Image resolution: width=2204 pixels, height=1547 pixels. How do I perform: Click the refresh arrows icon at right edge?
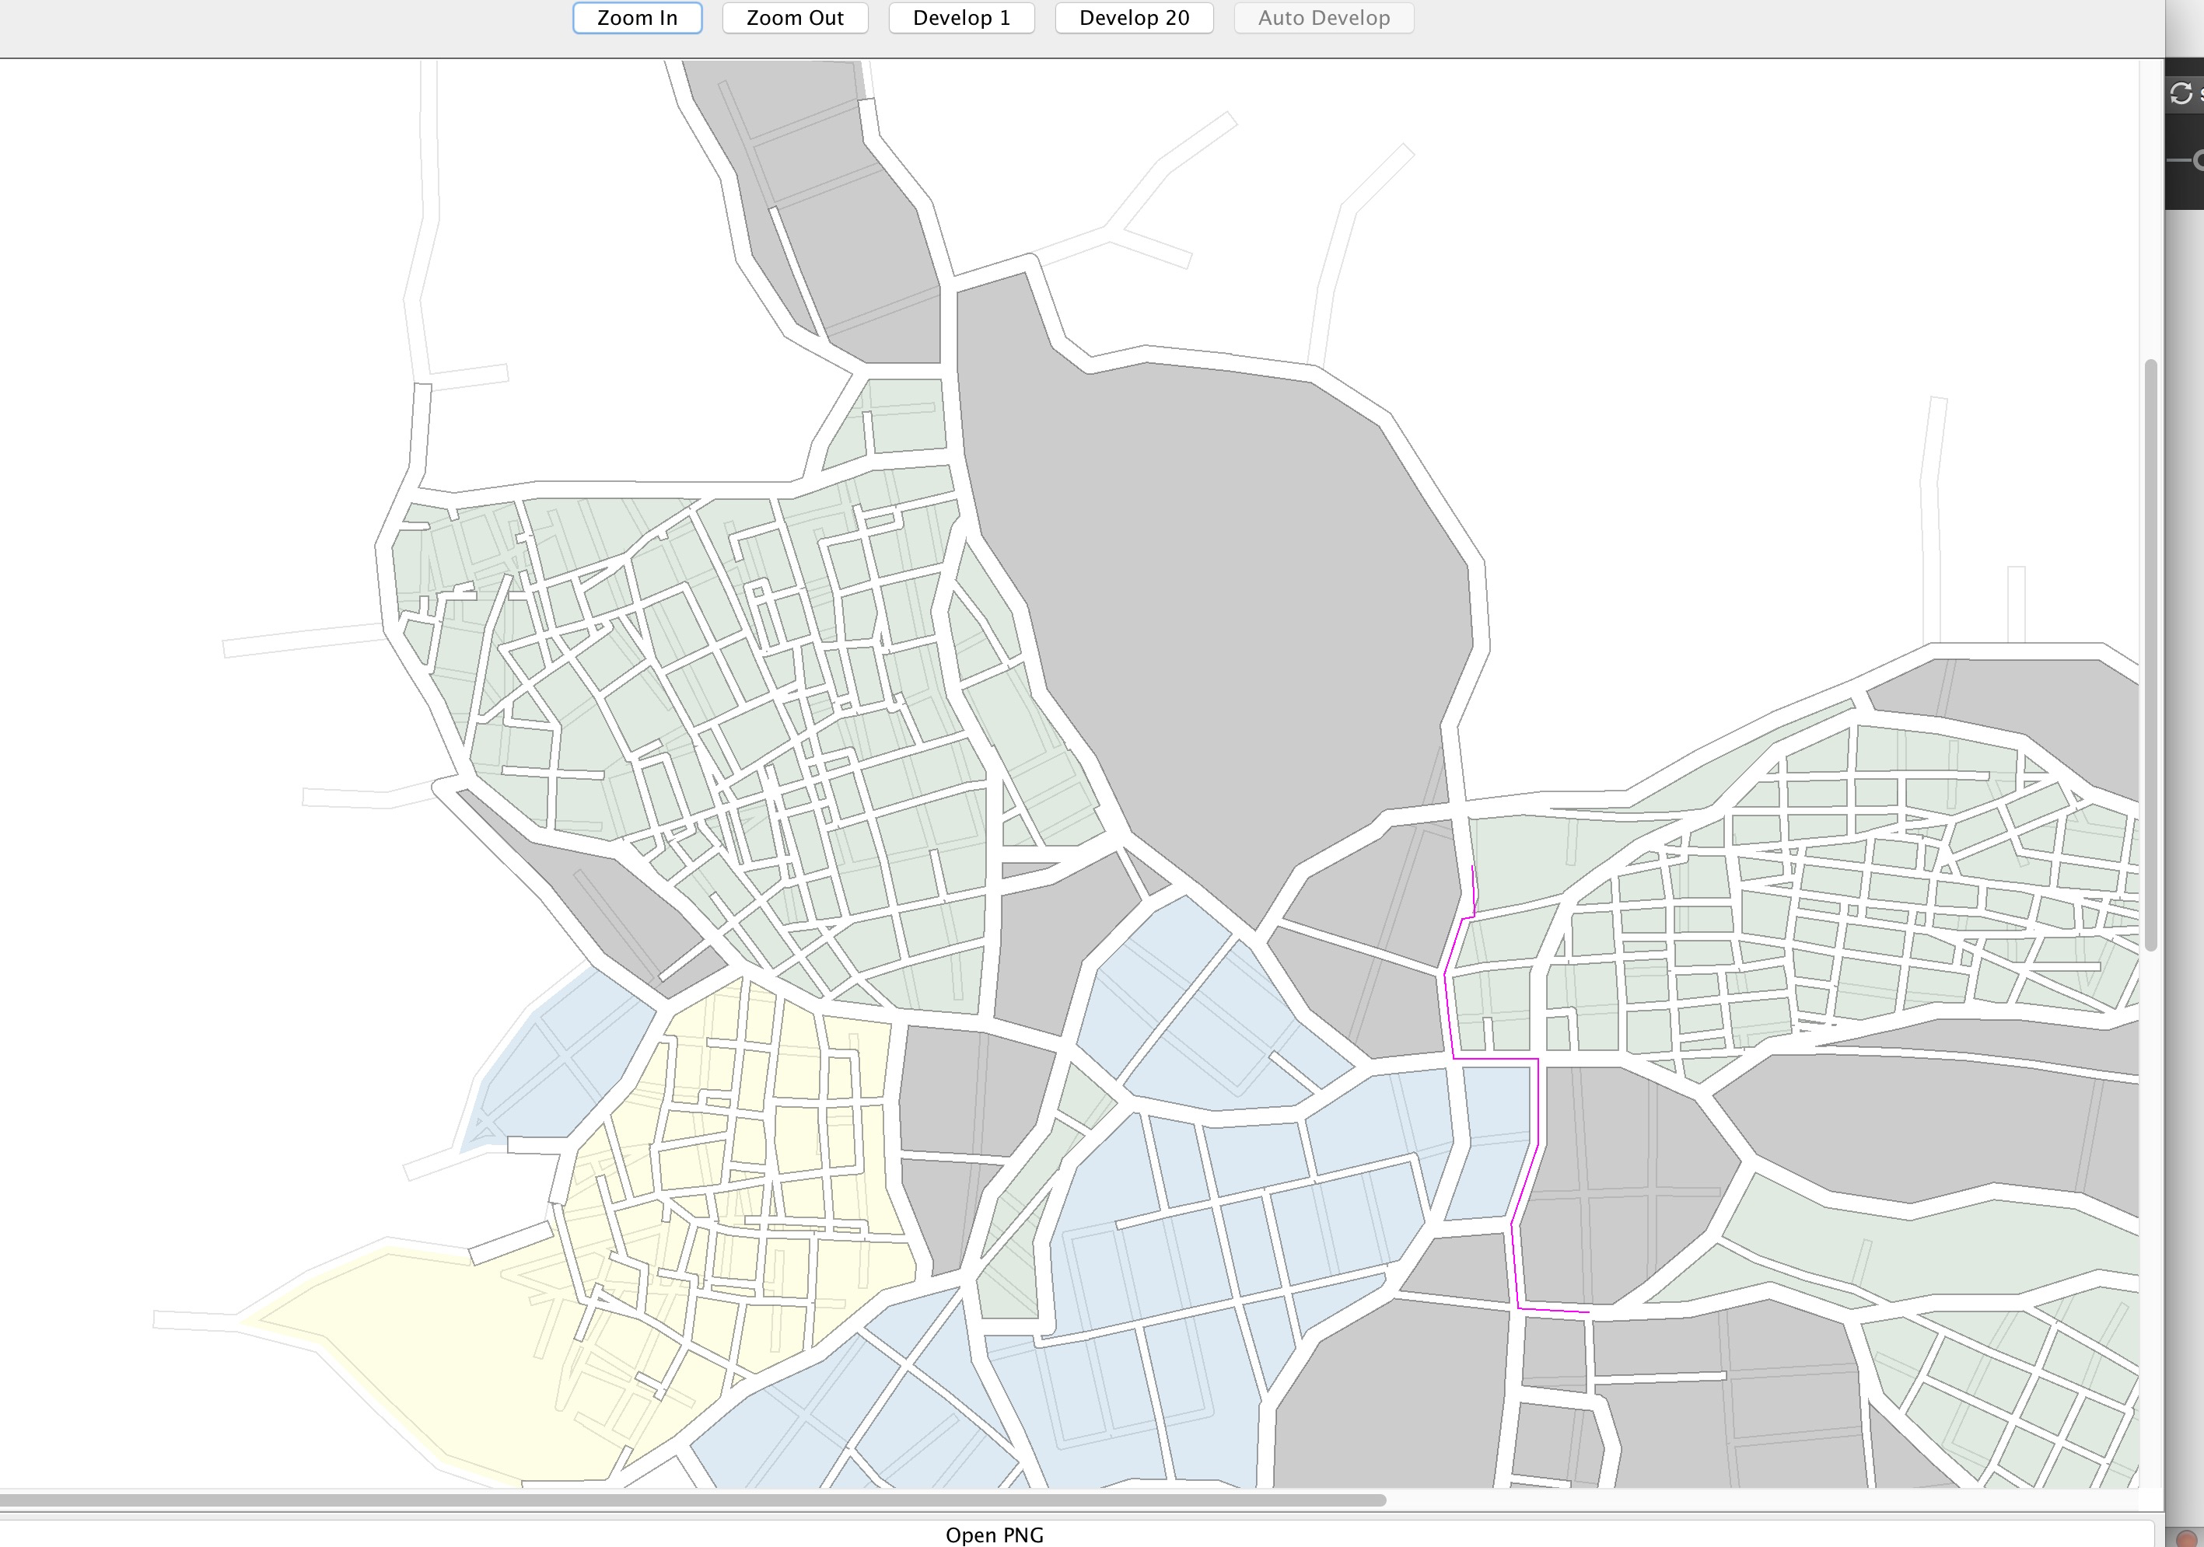2181,93
